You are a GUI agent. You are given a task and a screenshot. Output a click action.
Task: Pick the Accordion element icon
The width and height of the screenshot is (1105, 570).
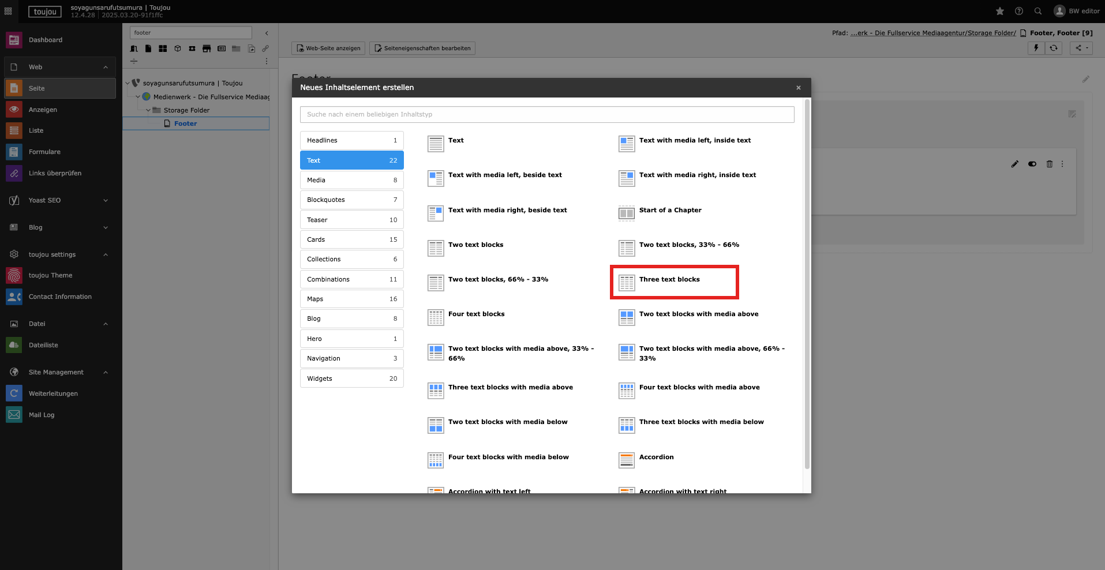click(627, 460)
